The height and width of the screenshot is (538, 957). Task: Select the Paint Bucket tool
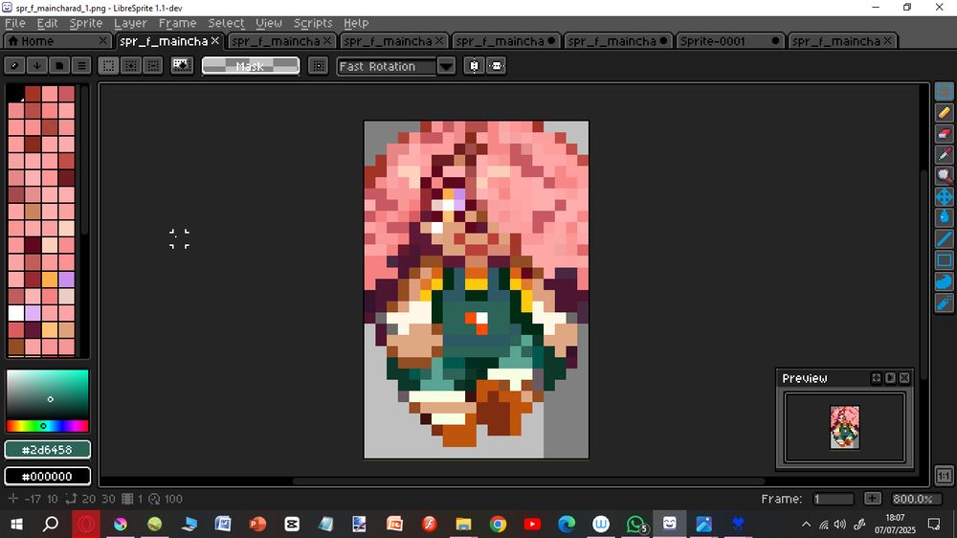[944, 217]
